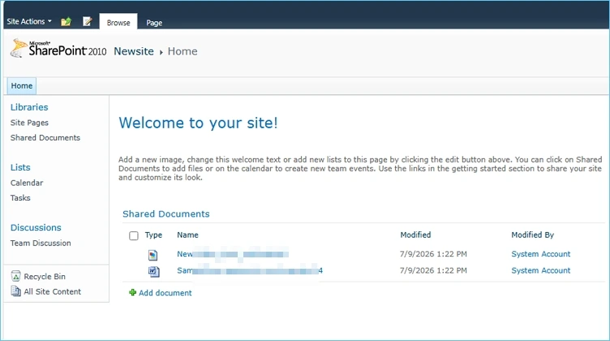
Task: Click the Edit page icon
Action: pyautogui.click(x=88, y=21)
